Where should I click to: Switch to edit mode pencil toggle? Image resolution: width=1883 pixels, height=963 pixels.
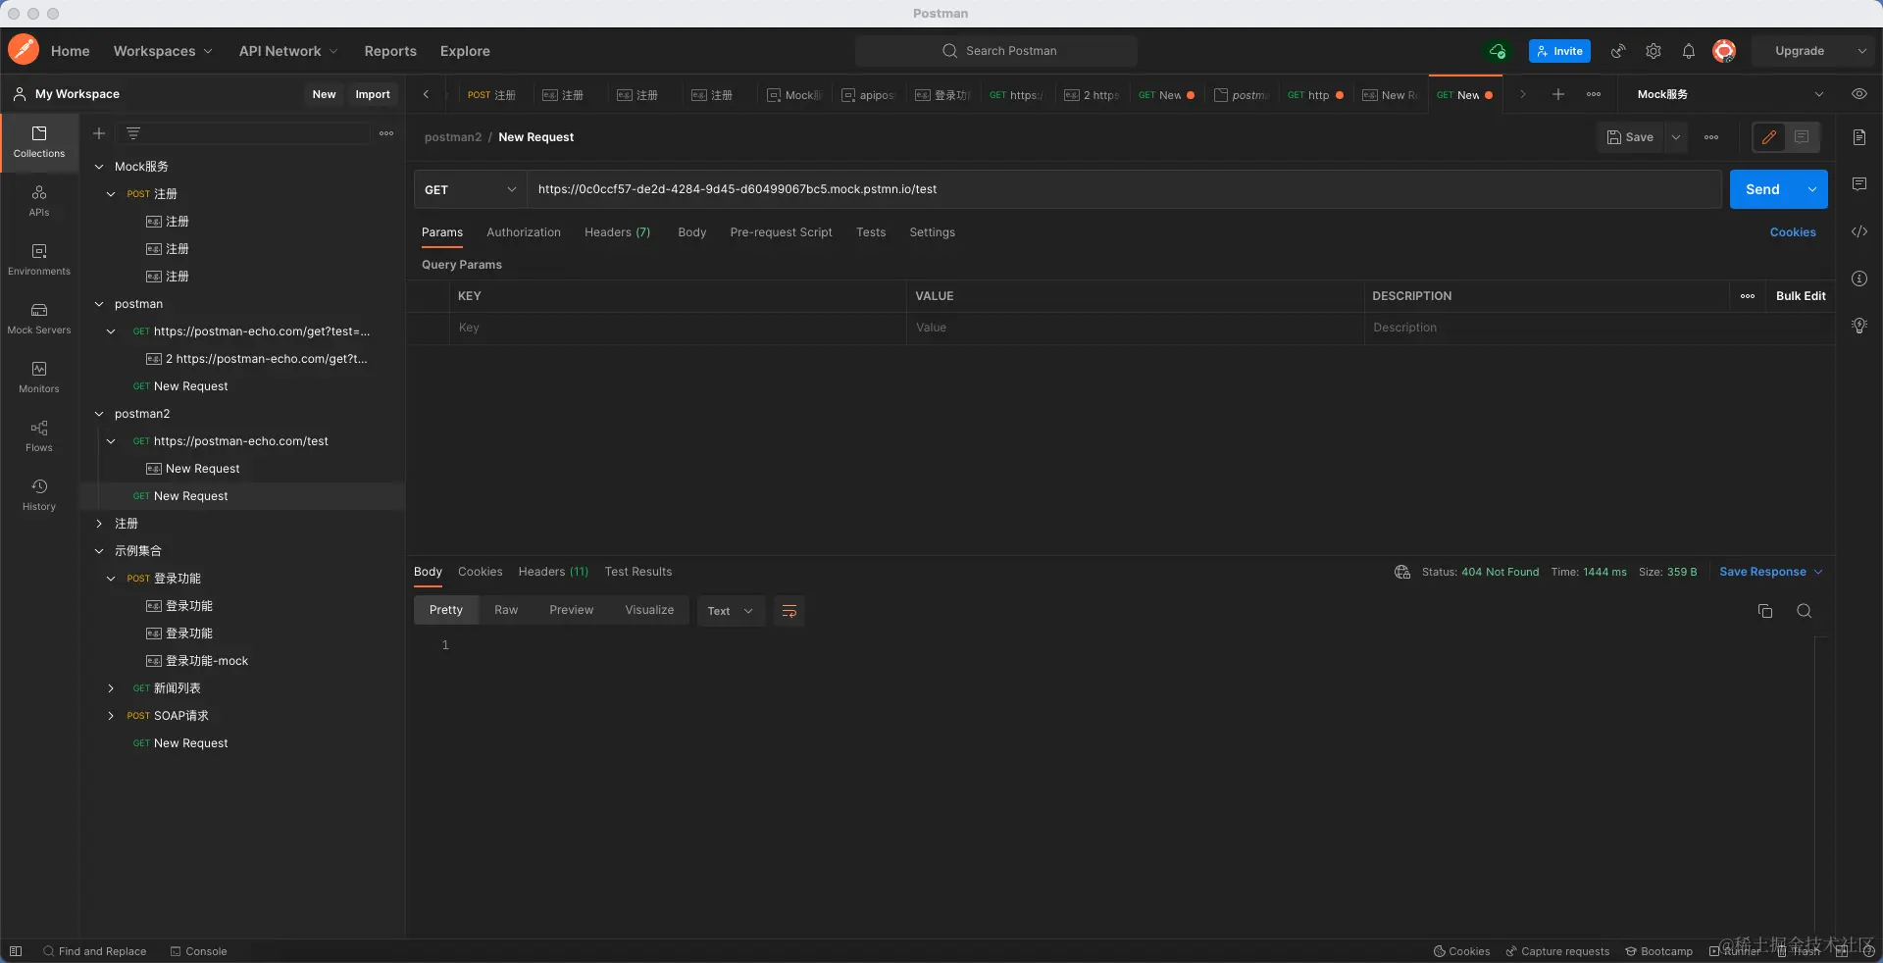[1769, 137]
